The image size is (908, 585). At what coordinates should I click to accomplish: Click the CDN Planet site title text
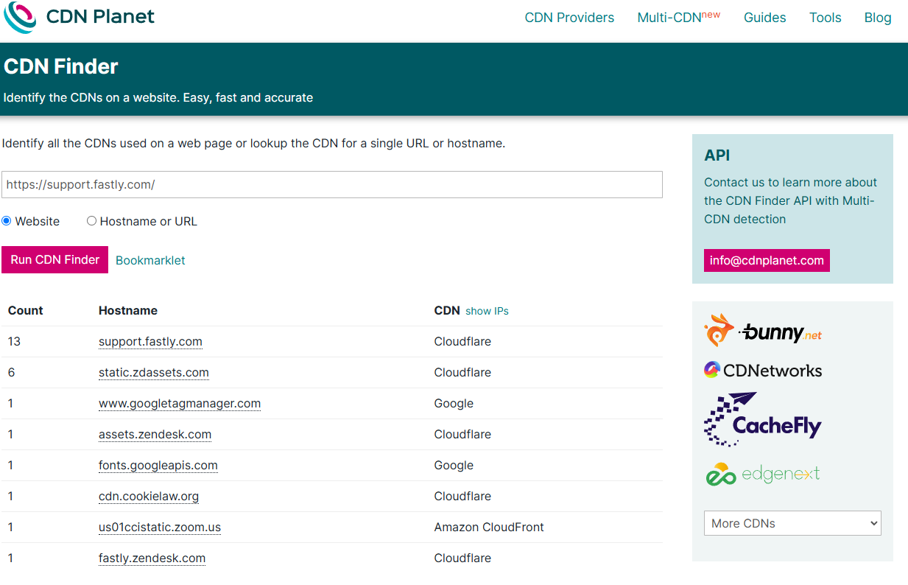[100, 17]
